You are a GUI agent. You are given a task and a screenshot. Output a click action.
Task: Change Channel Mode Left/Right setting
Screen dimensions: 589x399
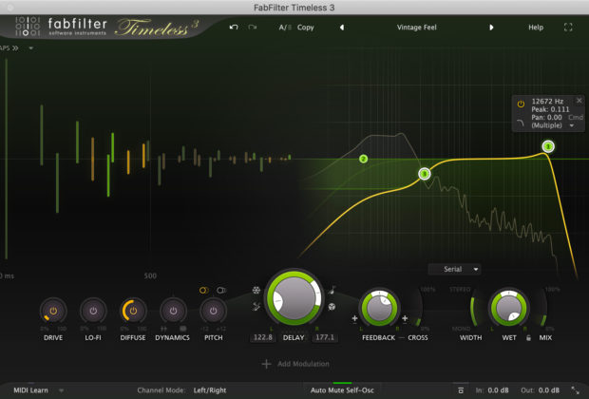[x=210, y=390]
